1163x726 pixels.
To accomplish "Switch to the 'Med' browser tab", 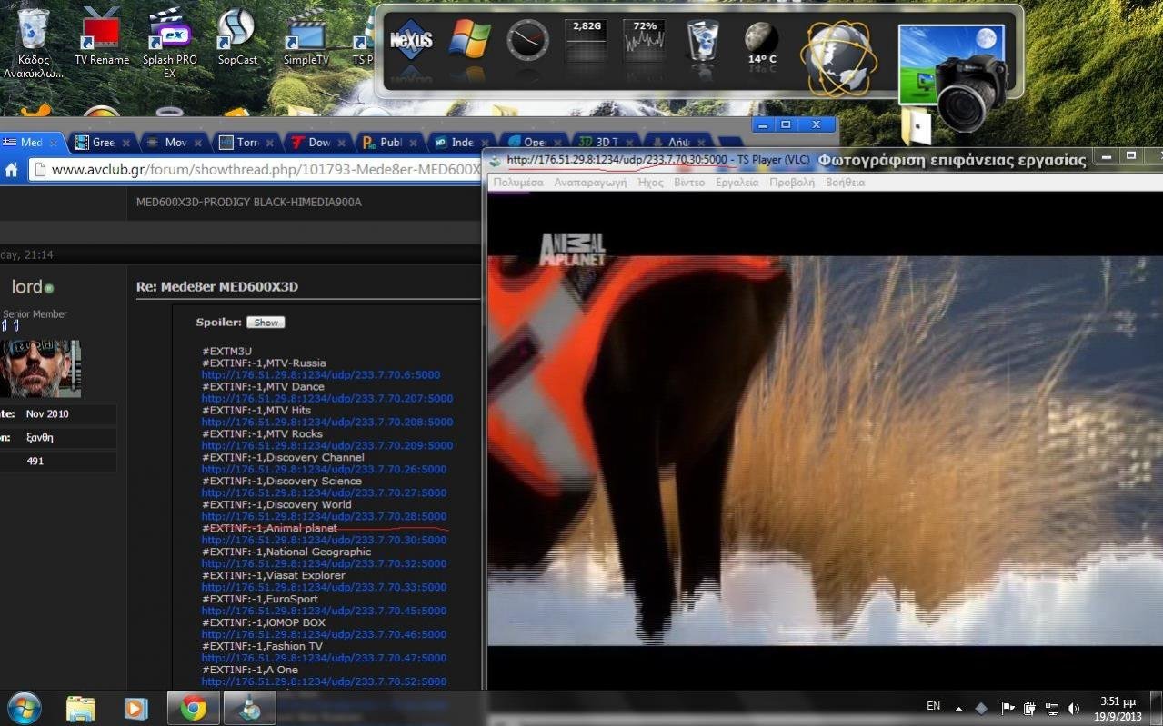I will [x=32, y=143].
